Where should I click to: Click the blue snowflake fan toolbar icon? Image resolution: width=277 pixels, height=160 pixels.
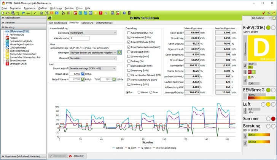(x=91, y=13)
